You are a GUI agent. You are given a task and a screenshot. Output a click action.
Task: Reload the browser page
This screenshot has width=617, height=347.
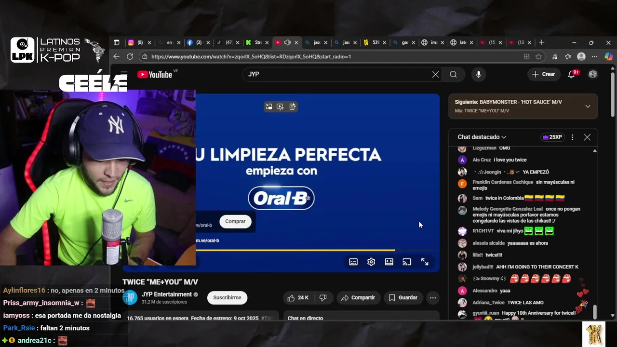point(130,56)
